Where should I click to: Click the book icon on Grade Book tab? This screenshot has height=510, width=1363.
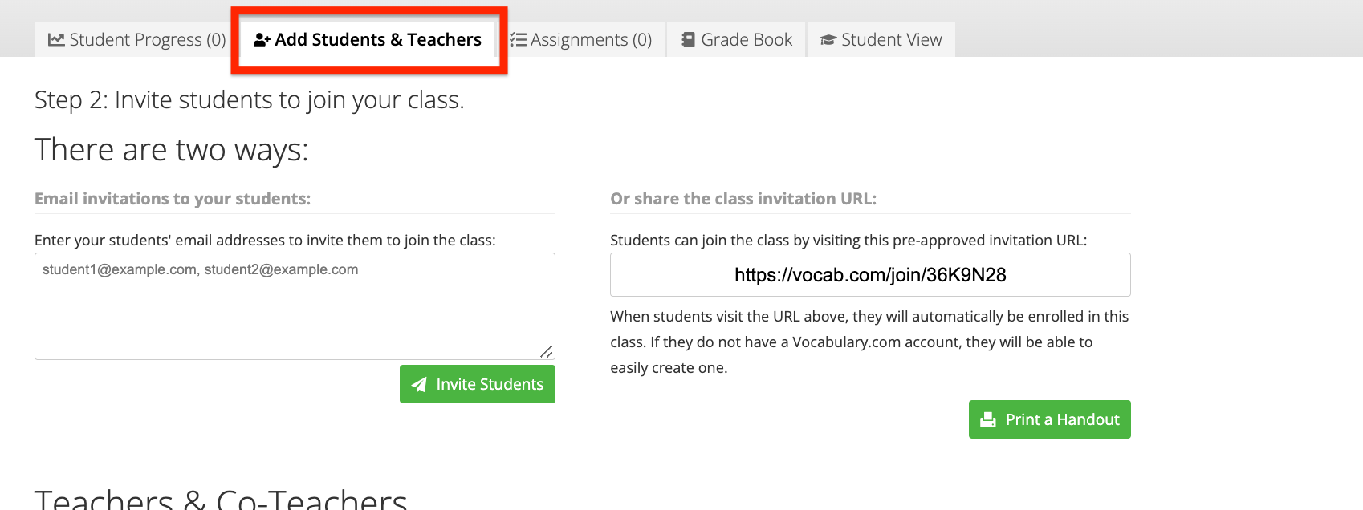[x=688, y=38]
